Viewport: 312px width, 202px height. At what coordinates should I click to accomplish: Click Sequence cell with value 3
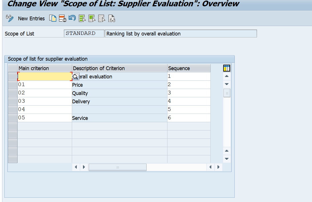[189, 93]
